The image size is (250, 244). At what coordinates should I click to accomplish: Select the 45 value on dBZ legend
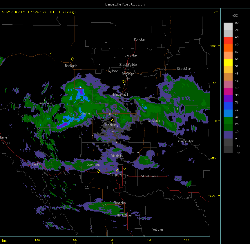pos(237,81)
